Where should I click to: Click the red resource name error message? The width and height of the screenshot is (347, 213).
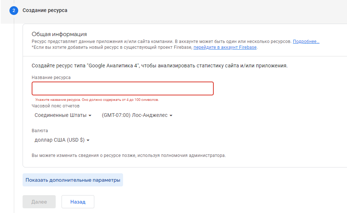97,99
